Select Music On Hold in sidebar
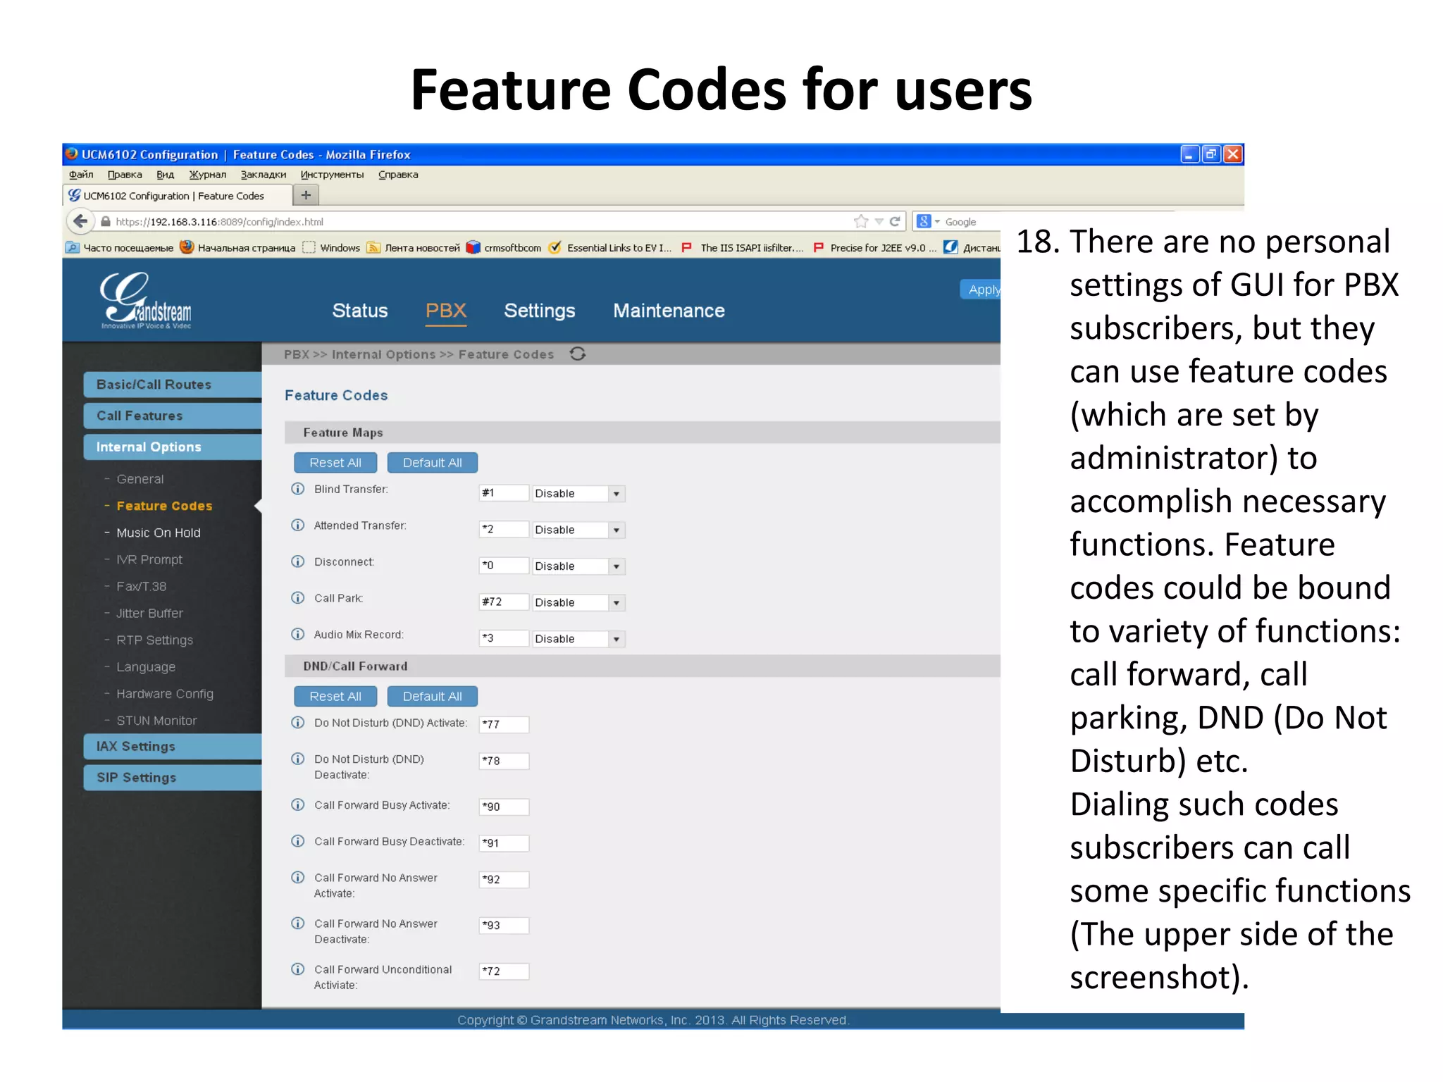The height and width of the screenshot is (1082, 1443). click(159, 533)
